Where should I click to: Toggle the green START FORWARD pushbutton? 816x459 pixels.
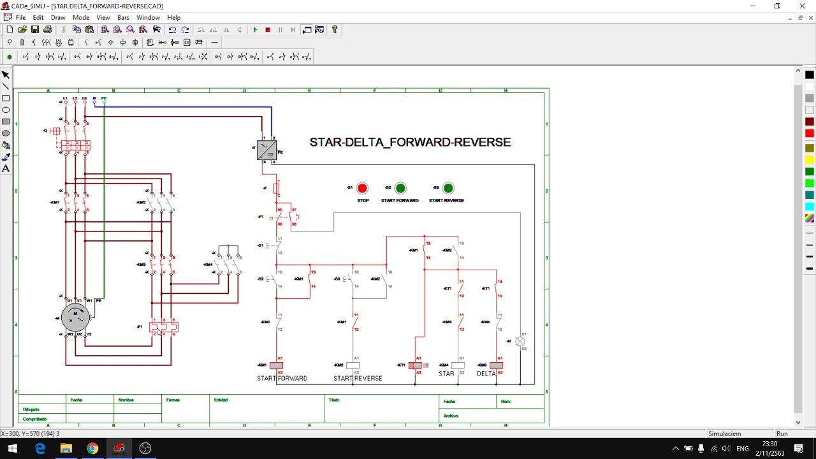tap(400, 188)
